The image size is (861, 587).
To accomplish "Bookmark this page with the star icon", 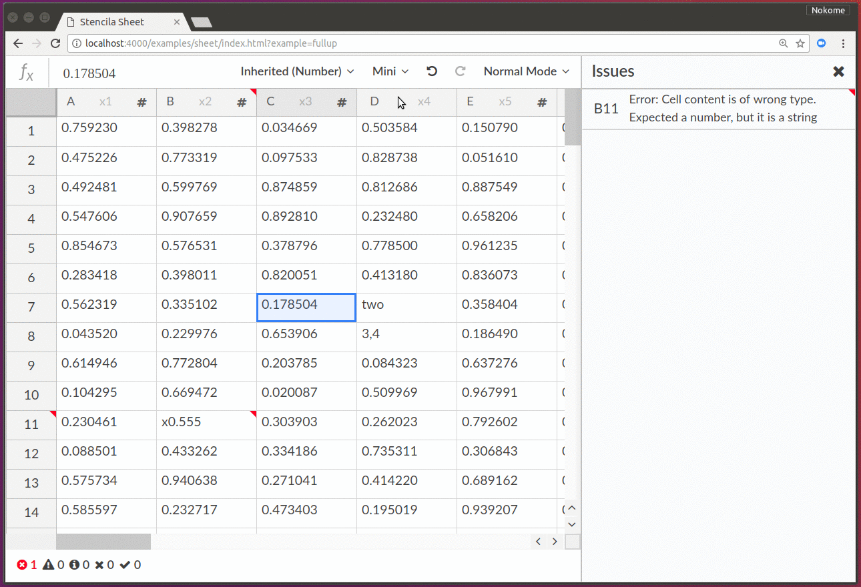I will [x=800, y=43].
